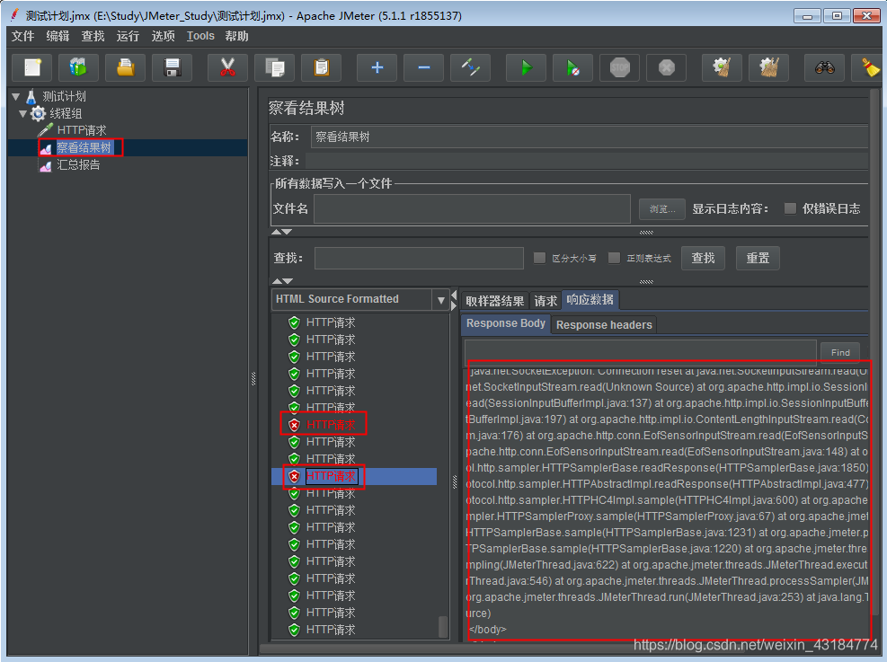
Task: Open the 帮助 menu
Action: (x=236, y=36)
